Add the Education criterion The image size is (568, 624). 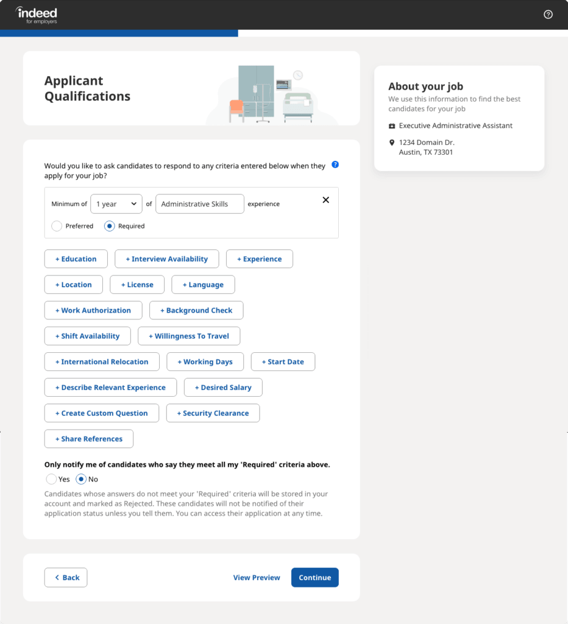coord(76,259)
